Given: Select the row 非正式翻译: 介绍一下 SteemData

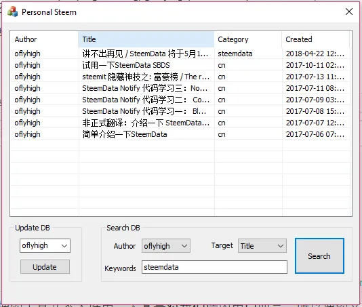Looking at the screenshot, I should 180,123.
